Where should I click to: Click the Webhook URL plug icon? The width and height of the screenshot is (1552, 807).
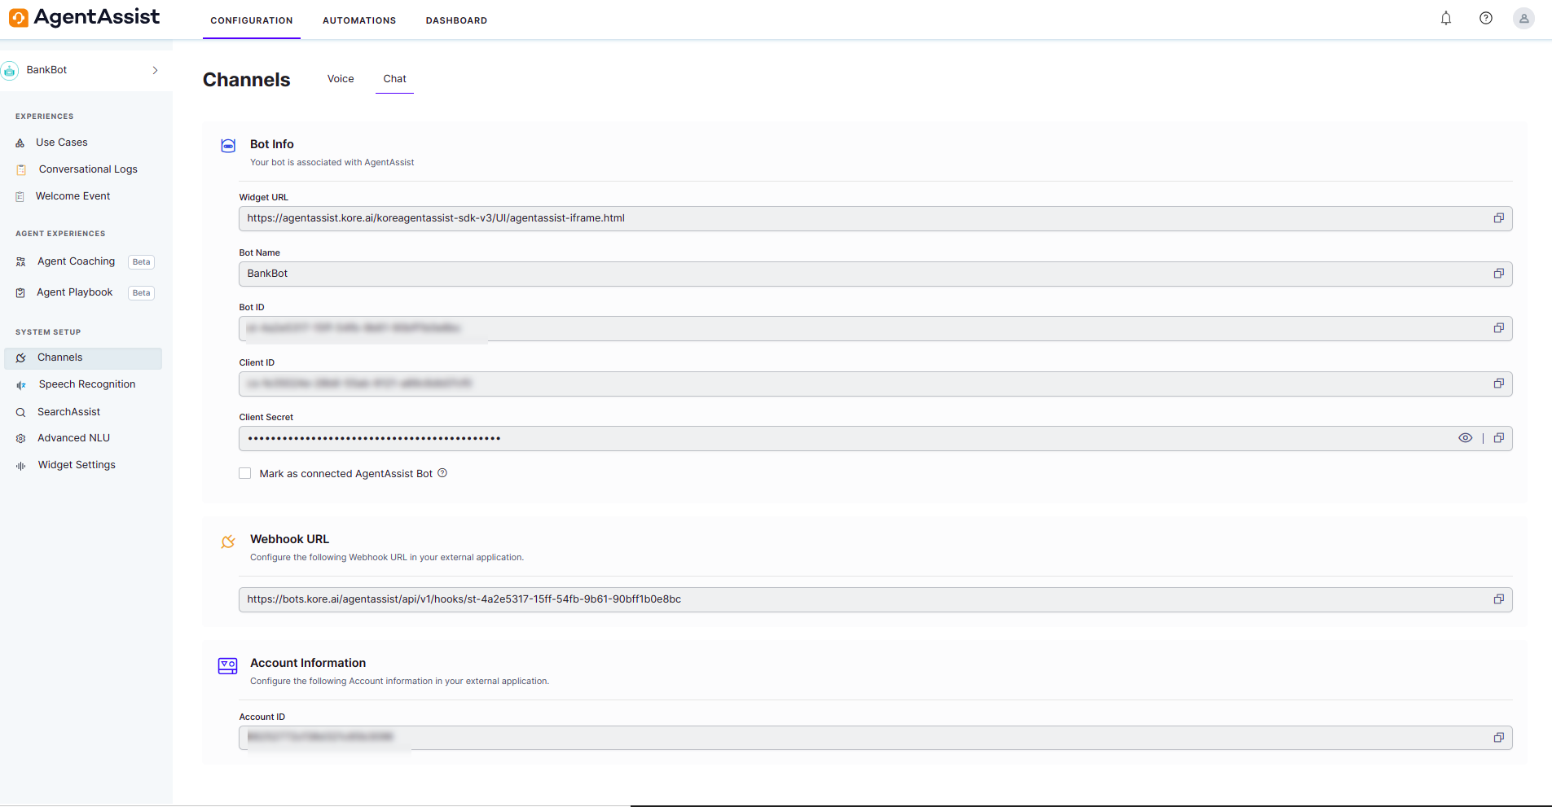pyautogui.click(x=228, y=542)
